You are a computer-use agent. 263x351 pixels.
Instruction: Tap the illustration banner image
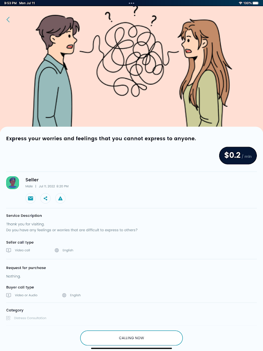tap(131, 67)
